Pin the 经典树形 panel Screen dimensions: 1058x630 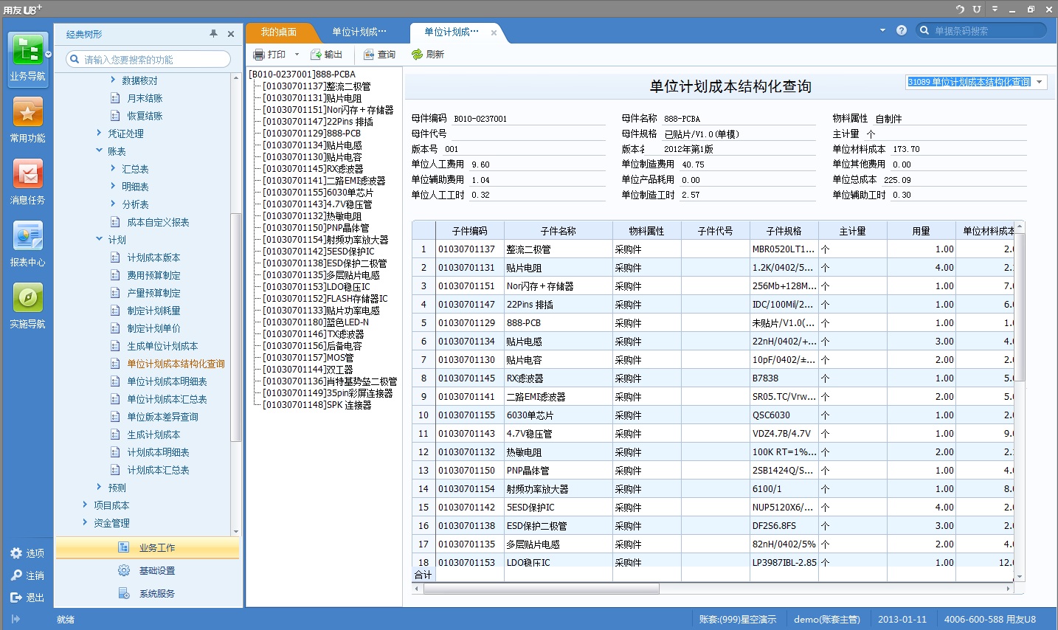pos(214,34)
